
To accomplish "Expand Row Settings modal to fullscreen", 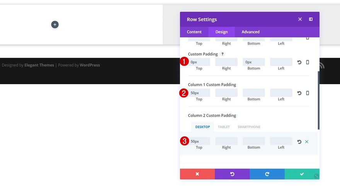I will [300, 19].
